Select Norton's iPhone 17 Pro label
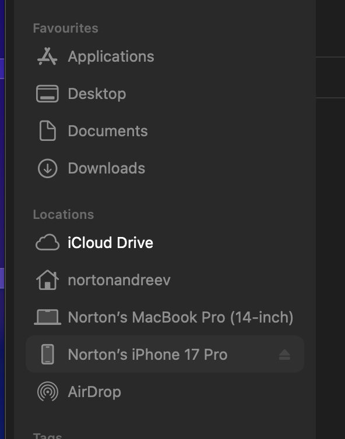The width and height of the screenshot is (345, 439). click(147, 355)
